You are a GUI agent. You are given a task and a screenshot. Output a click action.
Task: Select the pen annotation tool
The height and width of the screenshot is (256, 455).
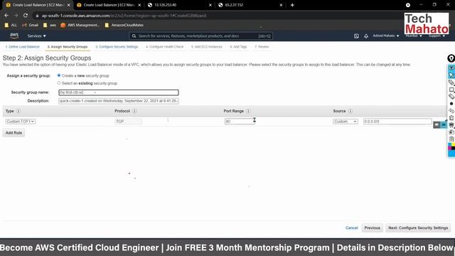click(x=451, y=82)
